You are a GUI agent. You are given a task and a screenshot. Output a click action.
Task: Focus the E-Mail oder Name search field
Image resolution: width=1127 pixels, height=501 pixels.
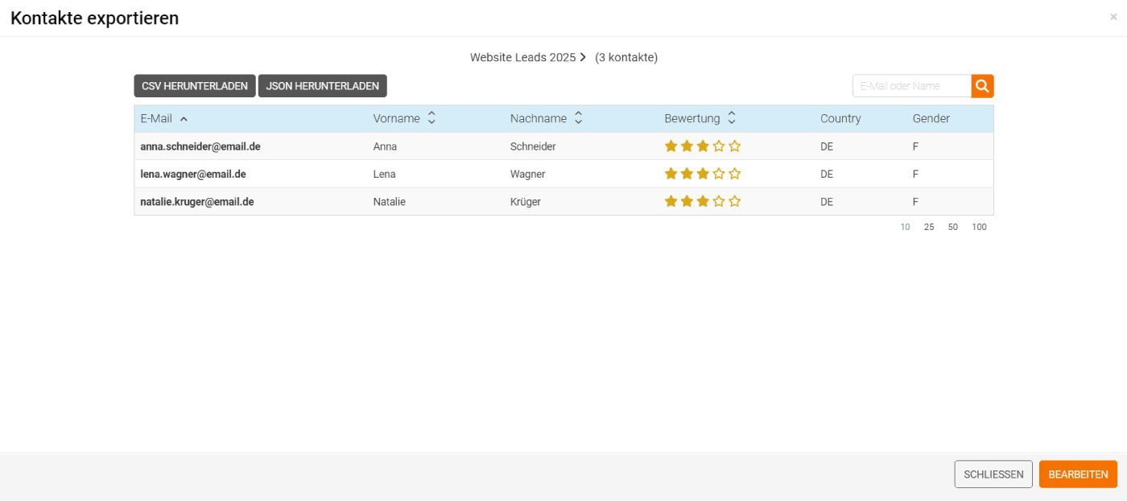click(x=911, y=86)
